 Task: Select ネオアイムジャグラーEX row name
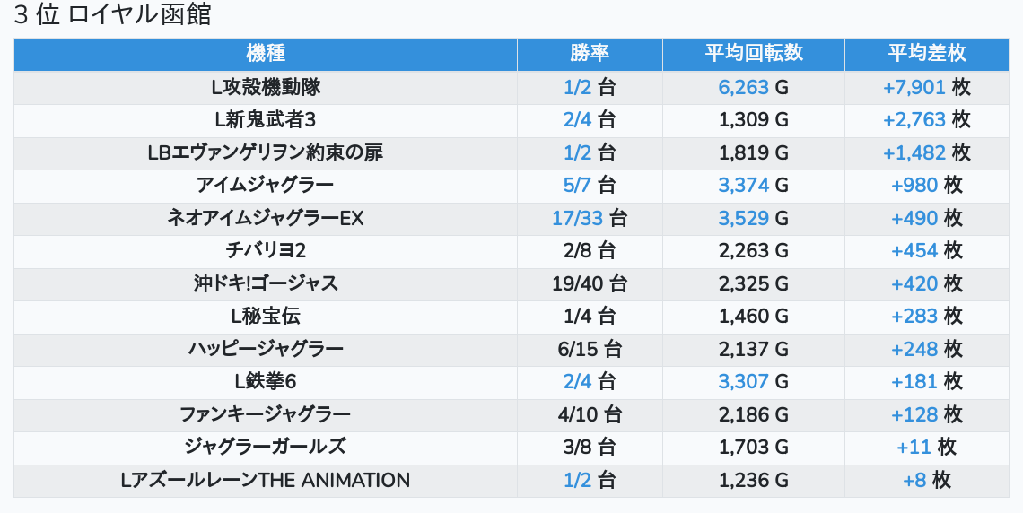[265, 218]
